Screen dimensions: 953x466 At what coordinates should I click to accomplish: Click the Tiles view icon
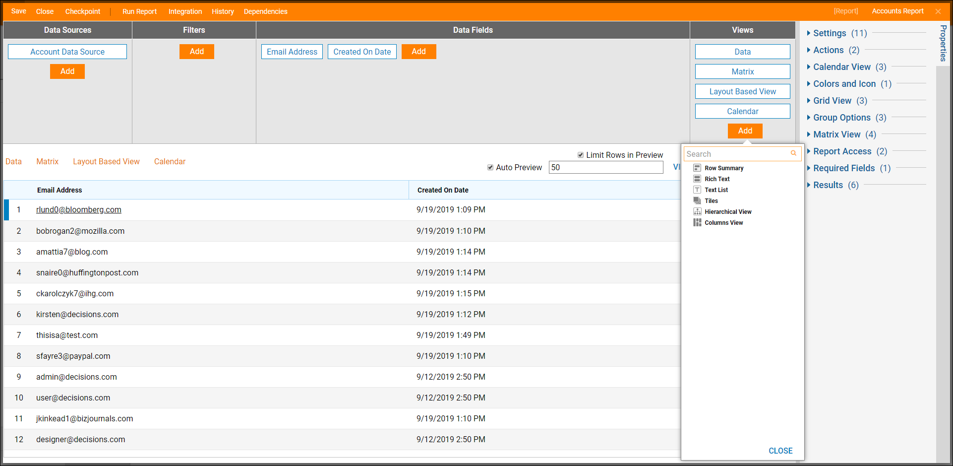pyautogui.click(x=697, y=200)
